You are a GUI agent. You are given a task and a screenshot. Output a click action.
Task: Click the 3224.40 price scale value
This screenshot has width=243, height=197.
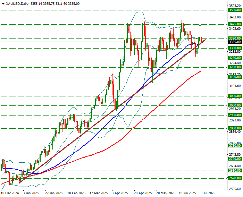pyautogui.click(x=235, y=63)
